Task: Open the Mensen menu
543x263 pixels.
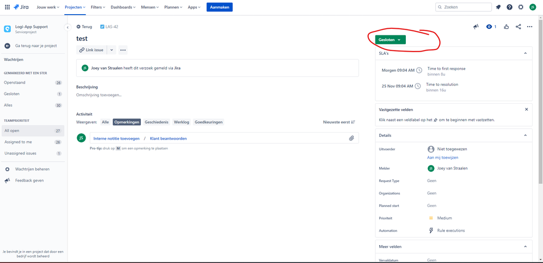Action: click(150, 7)
